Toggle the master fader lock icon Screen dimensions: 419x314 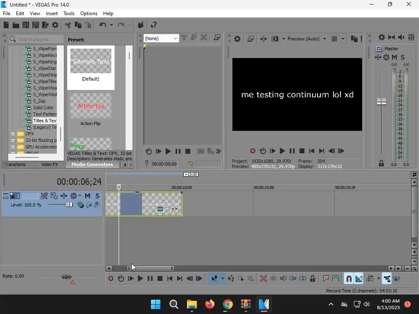click(381, 164)
